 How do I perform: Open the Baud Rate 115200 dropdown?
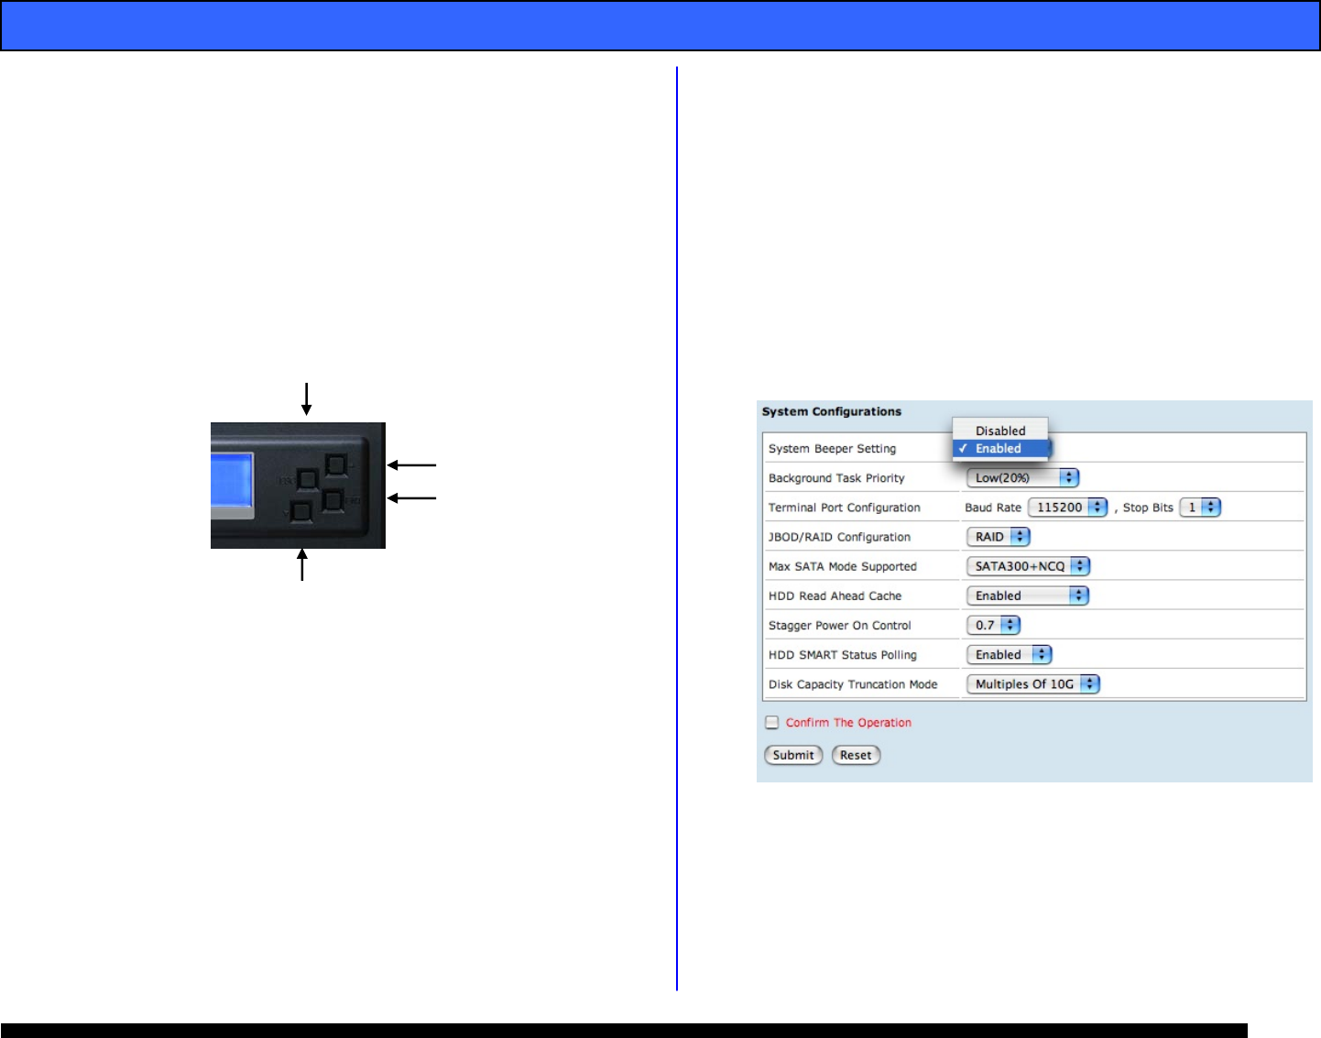(x=1067, y=508)
